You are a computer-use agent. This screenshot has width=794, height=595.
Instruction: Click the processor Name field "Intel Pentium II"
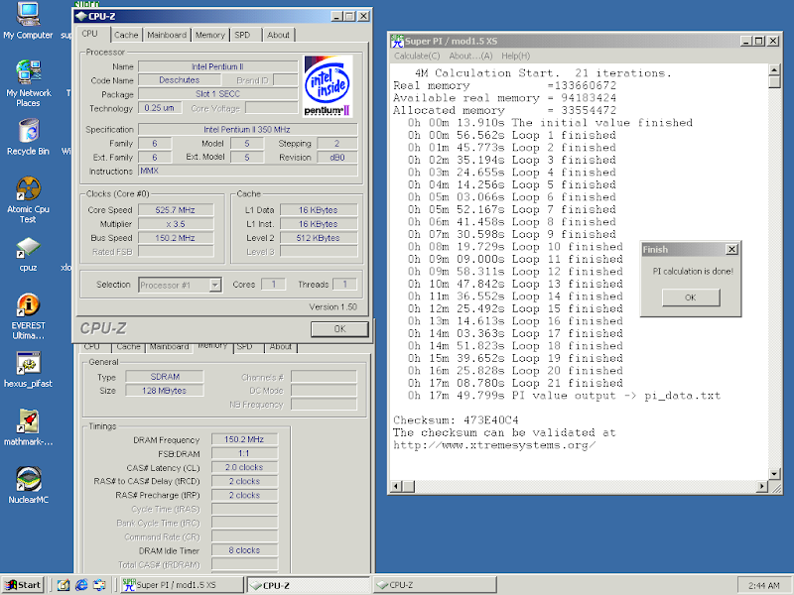coord(217,66)
